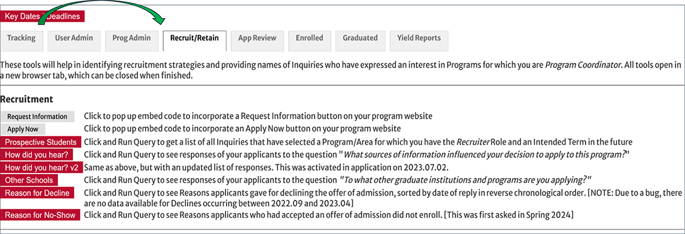The height and width of the screenshot is (234, 685).
Task: Open the Reason for No-Show query
Action: pos(41,215)
